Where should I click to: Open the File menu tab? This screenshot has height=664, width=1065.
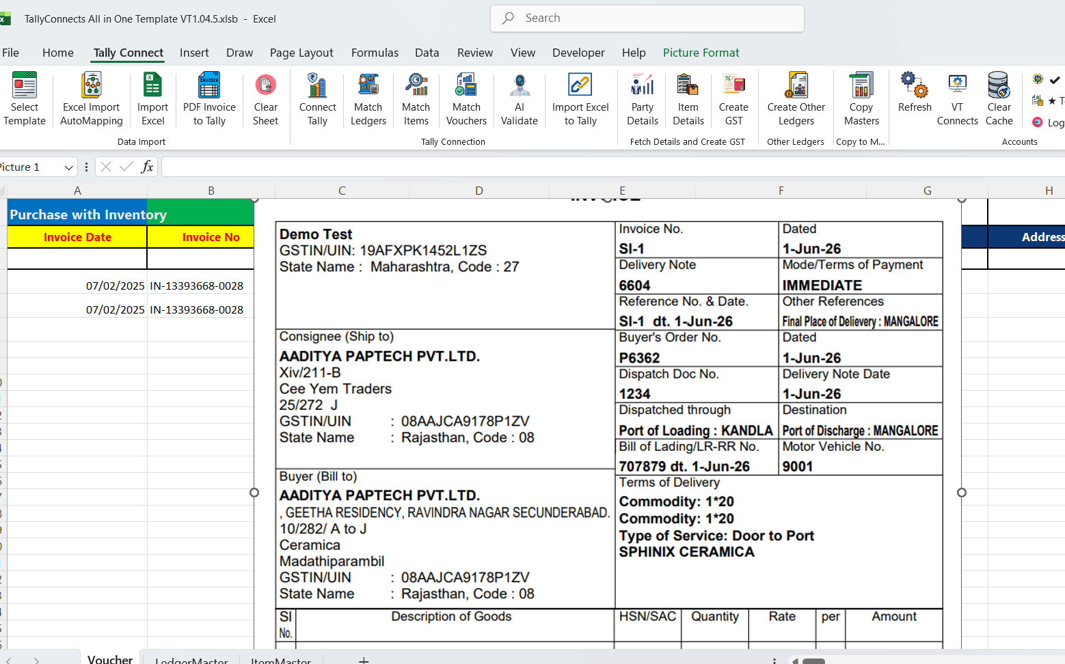(x=11, y=53)
